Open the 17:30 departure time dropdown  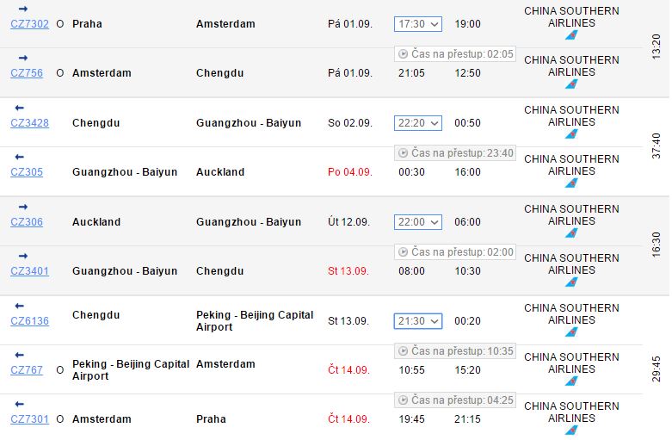coord(418,24)
